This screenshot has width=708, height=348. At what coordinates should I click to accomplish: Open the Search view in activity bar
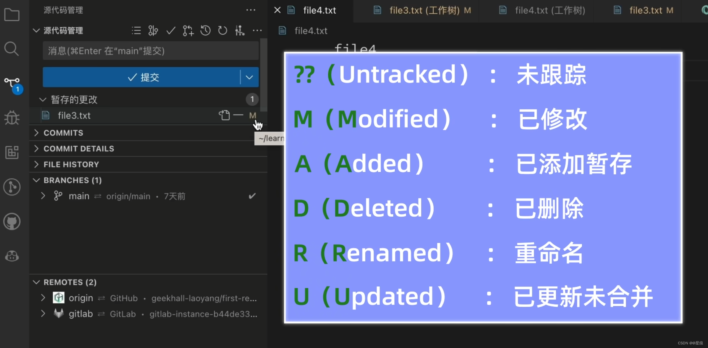12,48
